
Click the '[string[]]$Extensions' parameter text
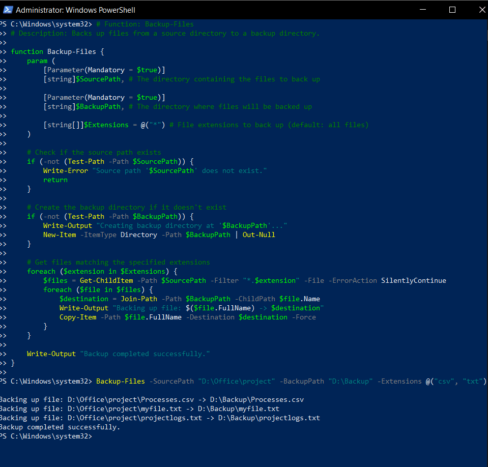coord(86,125)
